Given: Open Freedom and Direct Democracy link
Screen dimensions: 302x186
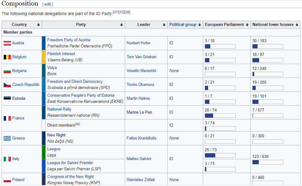Looking at the screenshot, I should (75, 82).
